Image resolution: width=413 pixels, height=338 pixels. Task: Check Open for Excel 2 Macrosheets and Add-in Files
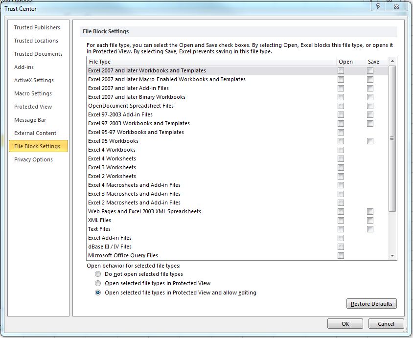coord(341,203)
